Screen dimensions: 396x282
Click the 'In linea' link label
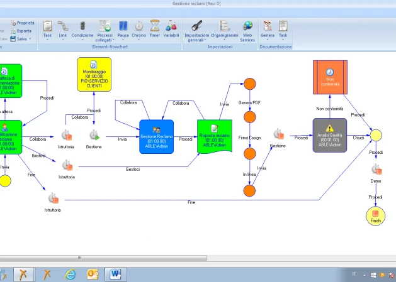(249, 174)
